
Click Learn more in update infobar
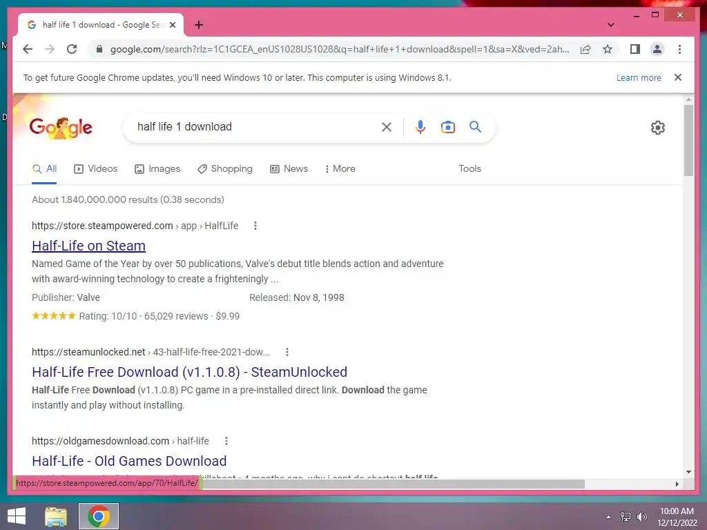pyautogui.click(x=639, y=77)
